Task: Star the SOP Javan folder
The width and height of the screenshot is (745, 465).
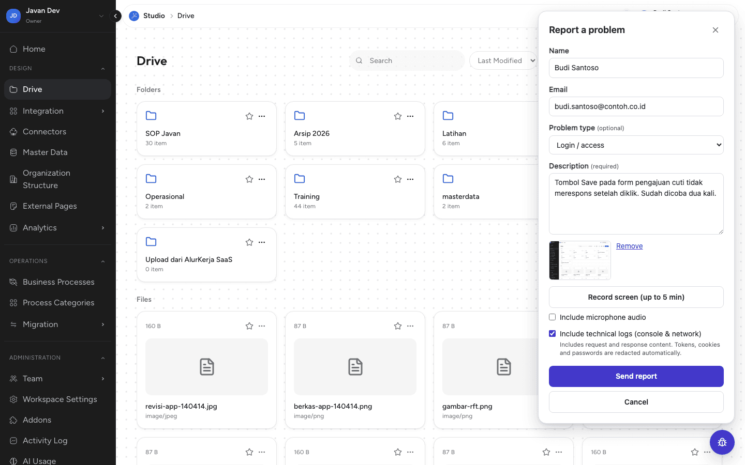Action: click(x=249, y=116)
